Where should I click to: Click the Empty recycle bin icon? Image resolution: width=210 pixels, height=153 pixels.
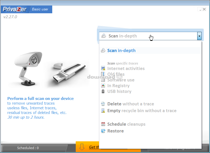[x=103, y=111]
